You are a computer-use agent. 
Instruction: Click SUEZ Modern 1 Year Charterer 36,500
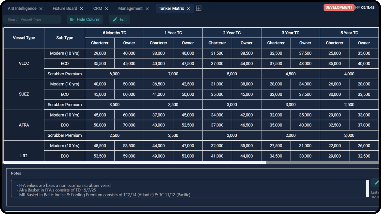pos(158,84)
